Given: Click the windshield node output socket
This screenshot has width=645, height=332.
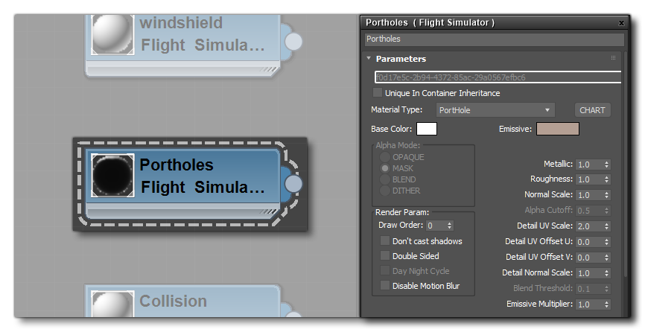Looking at the screenshot, I should [x=293, y=42].
